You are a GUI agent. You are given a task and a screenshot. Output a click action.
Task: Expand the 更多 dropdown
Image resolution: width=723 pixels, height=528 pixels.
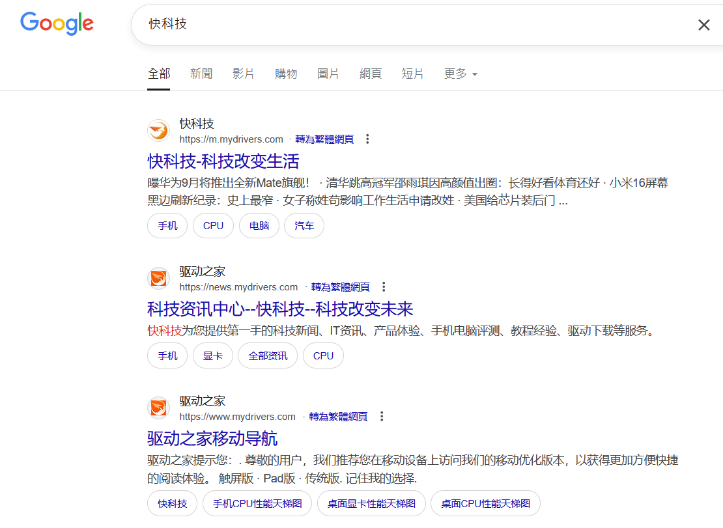(x=461, y=74)
